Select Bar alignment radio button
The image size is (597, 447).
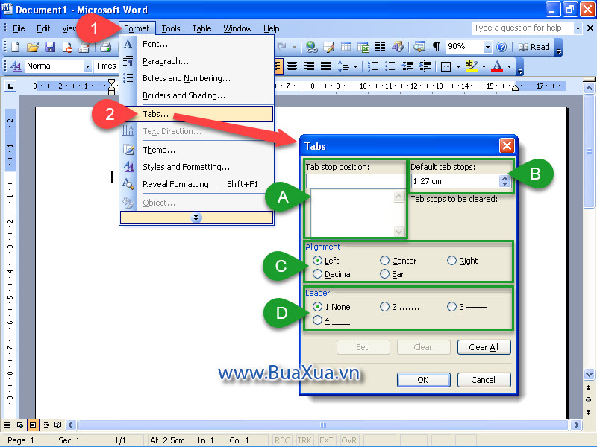click(x=384, y=274)
